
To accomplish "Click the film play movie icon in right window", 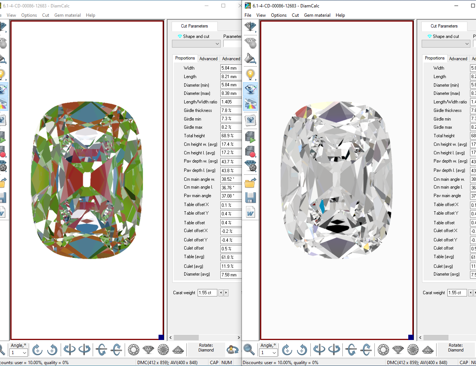I will point(250,137).
